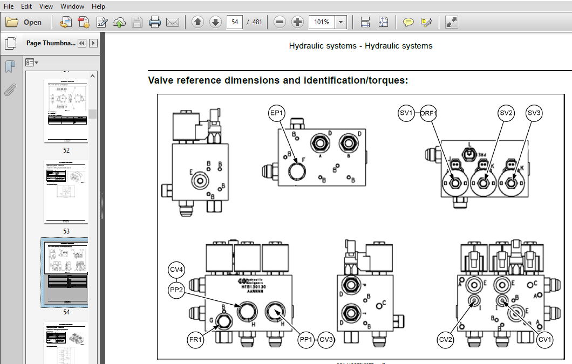This screenshot has height=364, width=572.
Task: Go to the previous page arrow
Action: click(x=198, y=22)
